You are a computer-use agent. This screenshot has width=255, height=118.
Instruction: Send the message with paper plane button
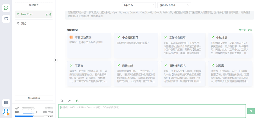251,111
